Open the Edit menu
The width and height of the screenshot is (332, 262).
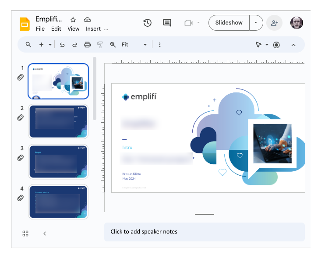pos(56,29)
